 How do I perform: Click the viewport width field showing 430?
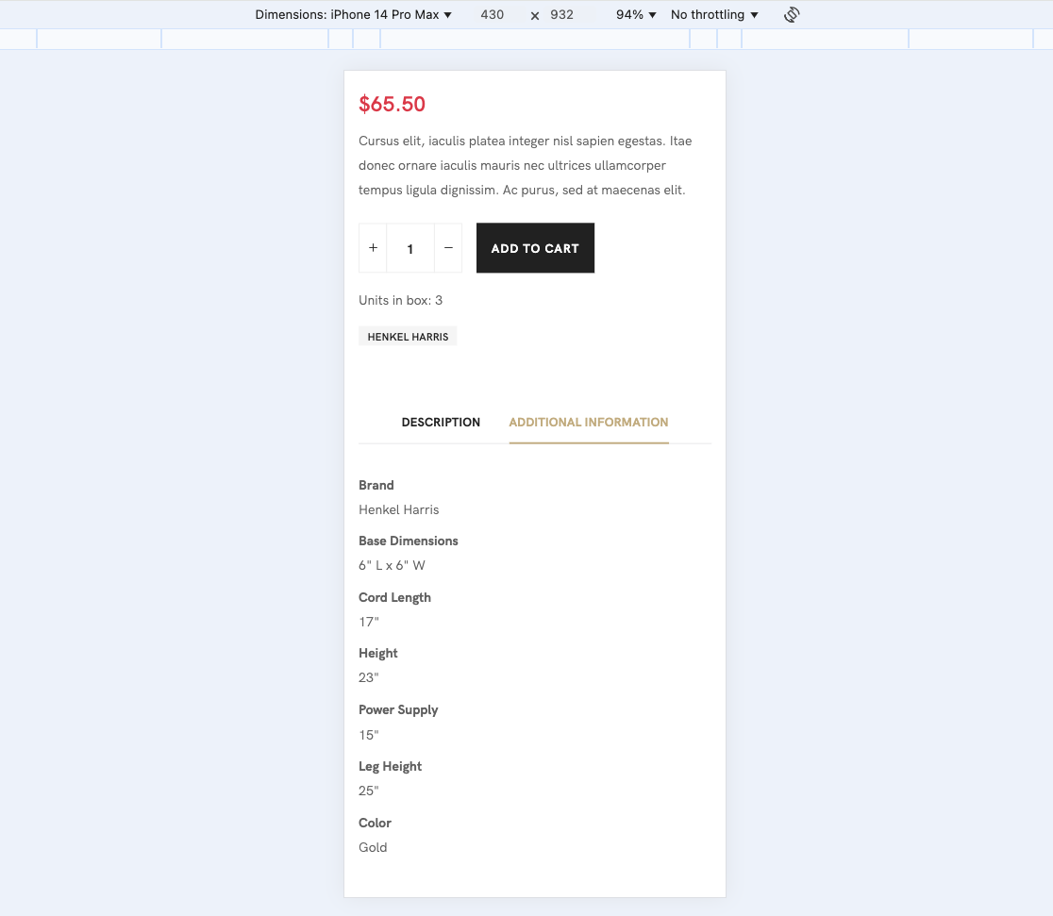pyautogui.click(x=492, y=15)
